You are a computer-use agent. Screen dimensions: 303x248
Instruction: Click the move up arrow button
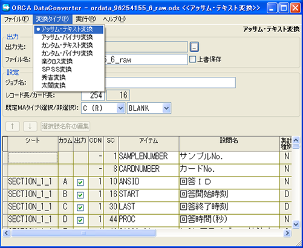(x=13, y=126)
